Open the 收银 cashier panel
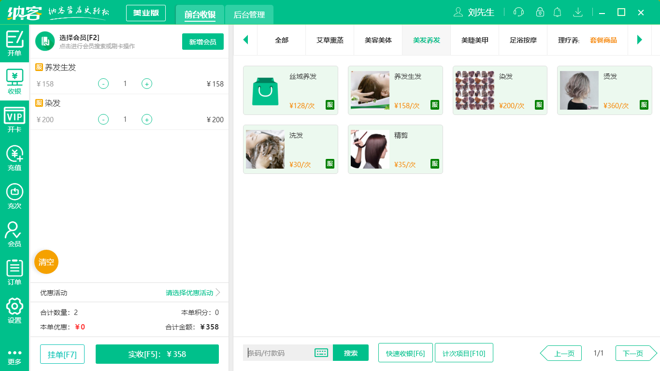 [14, 80]
